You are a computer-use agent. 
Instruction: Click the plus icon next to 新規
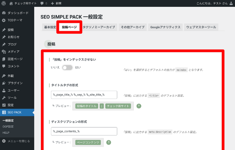[52, 4]
